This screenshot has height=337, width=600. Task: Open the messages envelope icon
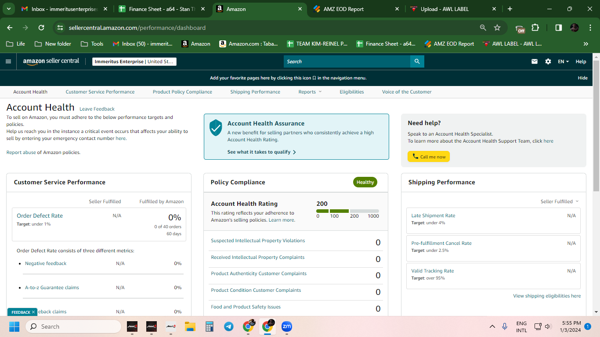pos(535,61)
